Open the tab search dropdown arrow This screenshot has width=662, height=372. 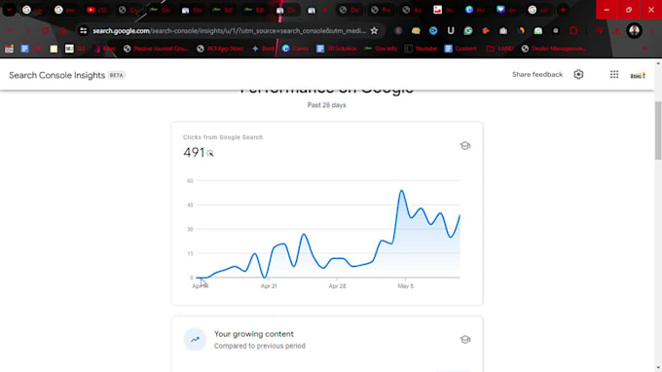point(9,10)
